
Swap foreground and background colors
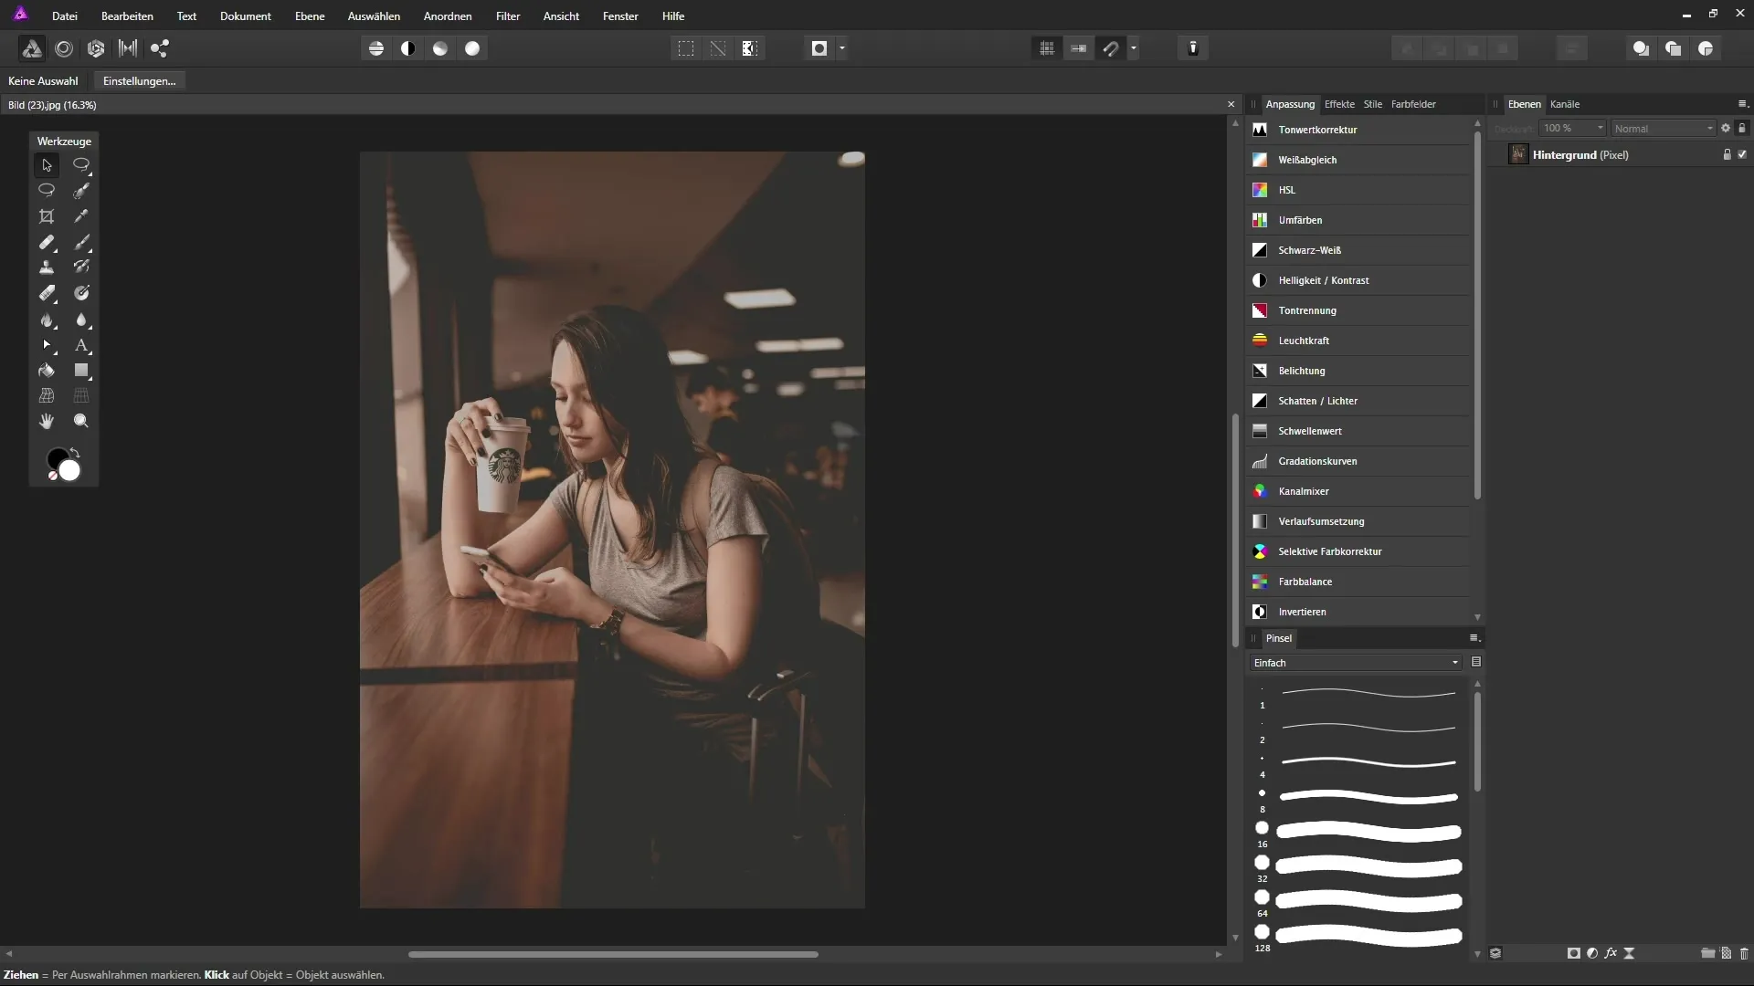point(75,453)
